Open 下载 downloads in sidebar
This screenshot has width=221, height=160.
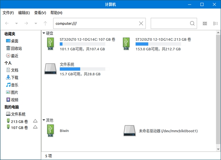pyautogui.click(x=12, y=77)
